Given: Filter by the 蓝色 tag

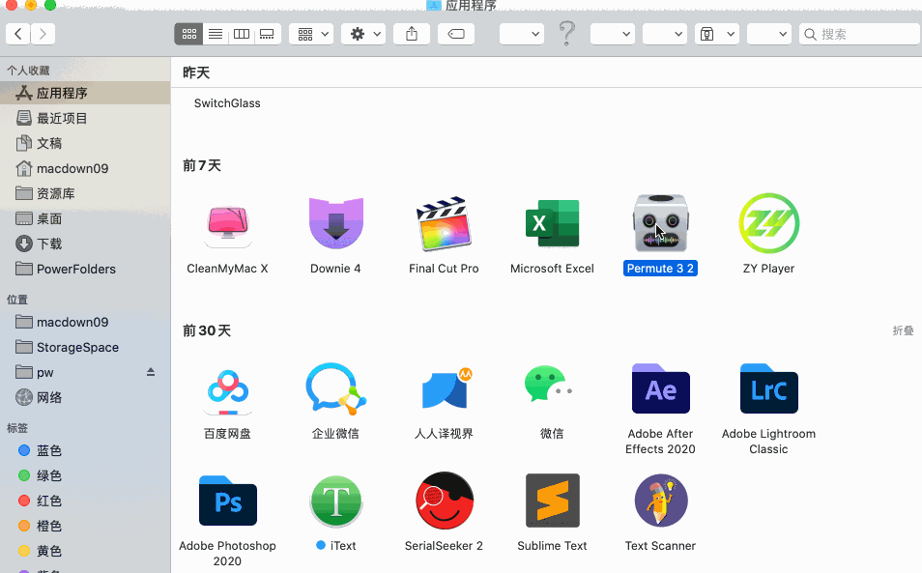Looking at the screenshot, I should point(85,450).
